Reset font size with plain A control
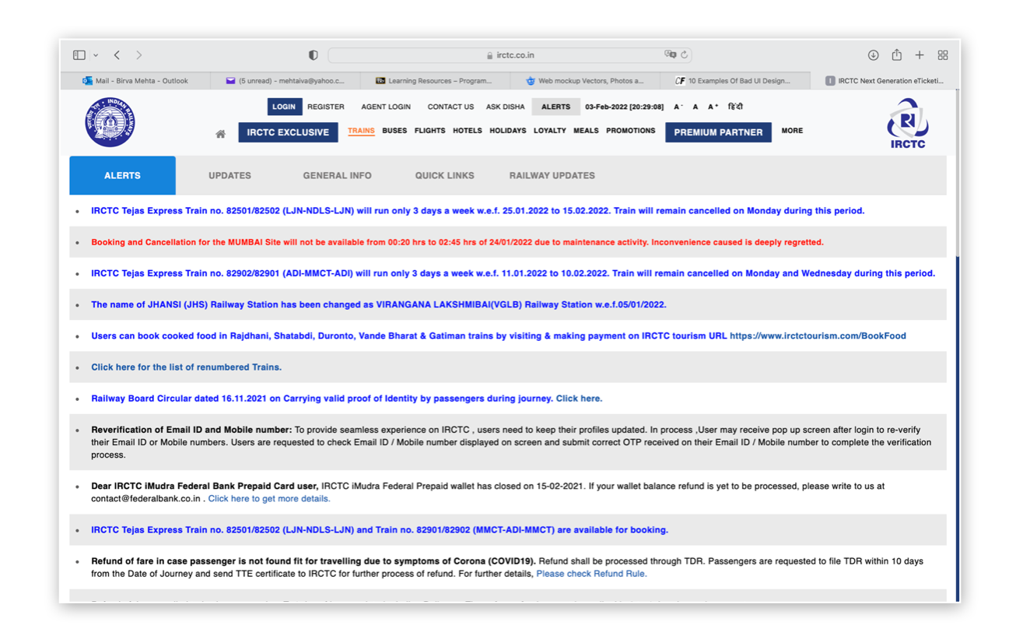 coord(695,107)
